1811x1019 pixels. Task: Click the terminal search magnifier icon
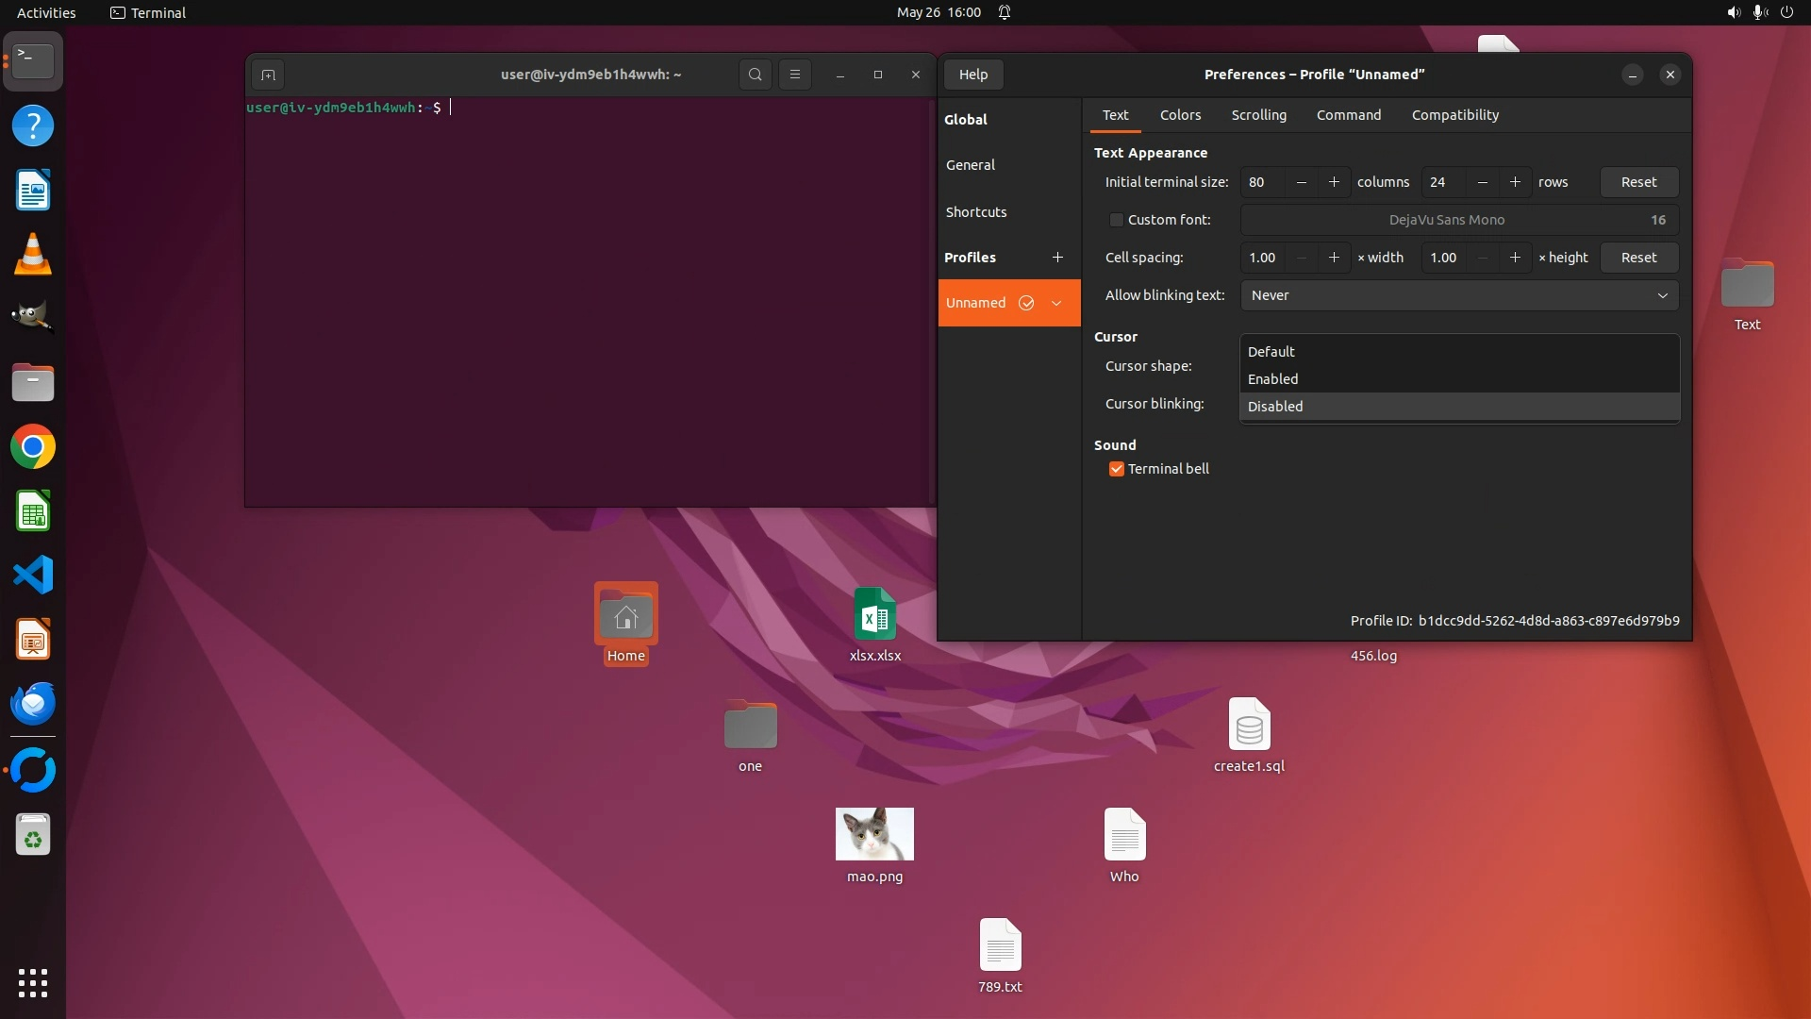tap(755, 75)
